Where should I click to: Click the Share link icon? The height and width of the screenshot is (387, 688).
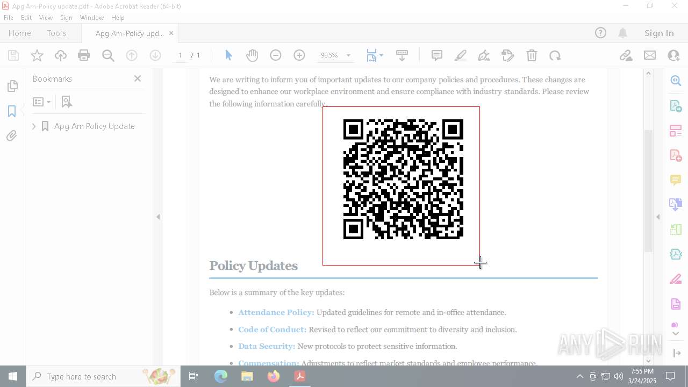click(626, 55)
